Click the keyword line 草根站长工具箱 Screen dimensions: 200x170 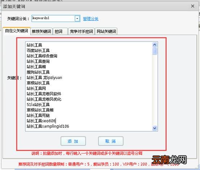click(x=40, y=110)
